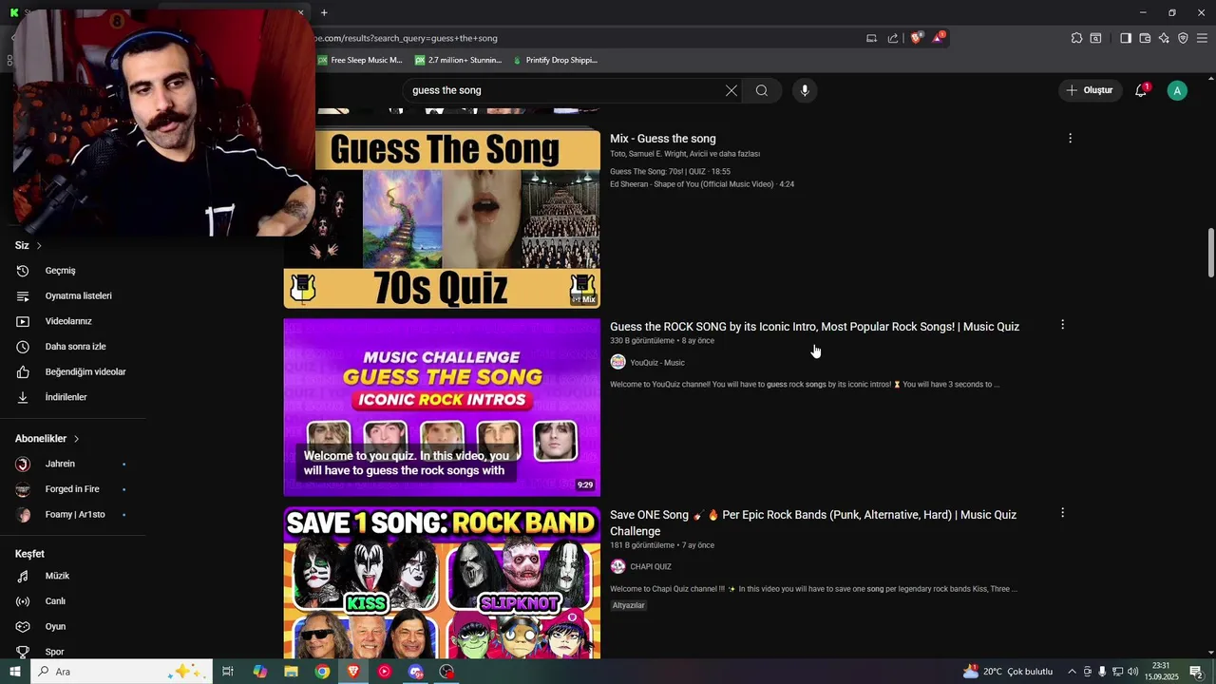Expand the Abonelikler subscriptions chevron
Viewport: 1216px width, 684px height.
point(76,439)
